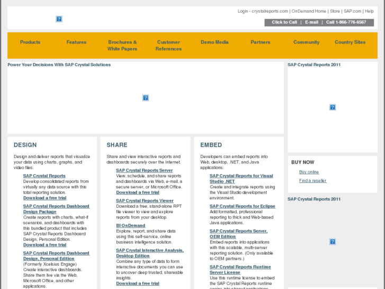
Task: Open Crystal Reports Server, OEM Edition link
Action: coord(239,234)
